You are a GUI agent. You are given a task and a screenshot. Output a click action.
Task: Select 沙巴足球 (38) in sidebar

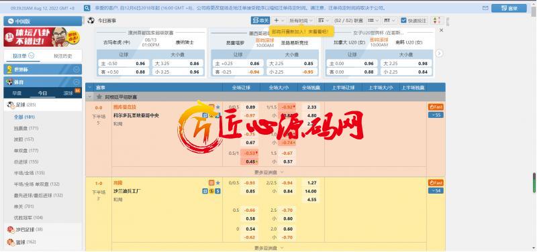[x=43, y=229]
